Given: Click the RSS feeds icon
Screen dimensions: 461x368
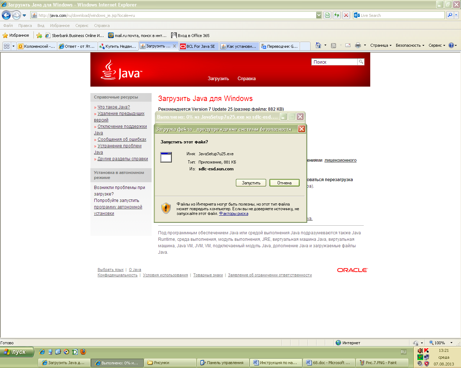Looking at the screenshot, I should click(334, 45).
